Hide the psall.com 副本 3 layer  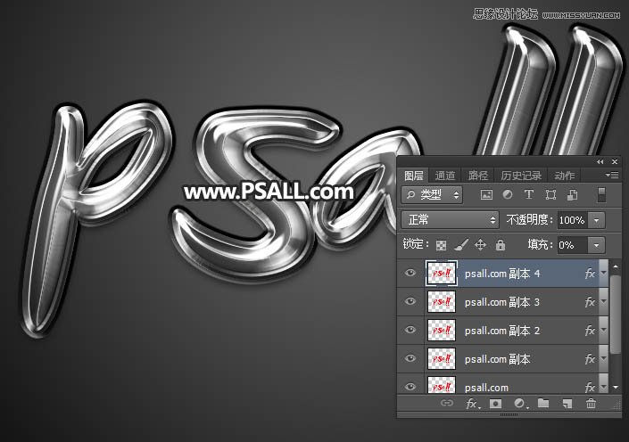410,301
